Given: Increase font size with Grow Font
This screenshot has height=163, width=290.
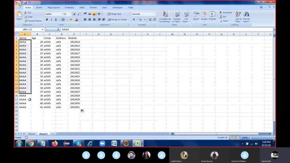Looking at the screenshot, I should tap(74, 14).
